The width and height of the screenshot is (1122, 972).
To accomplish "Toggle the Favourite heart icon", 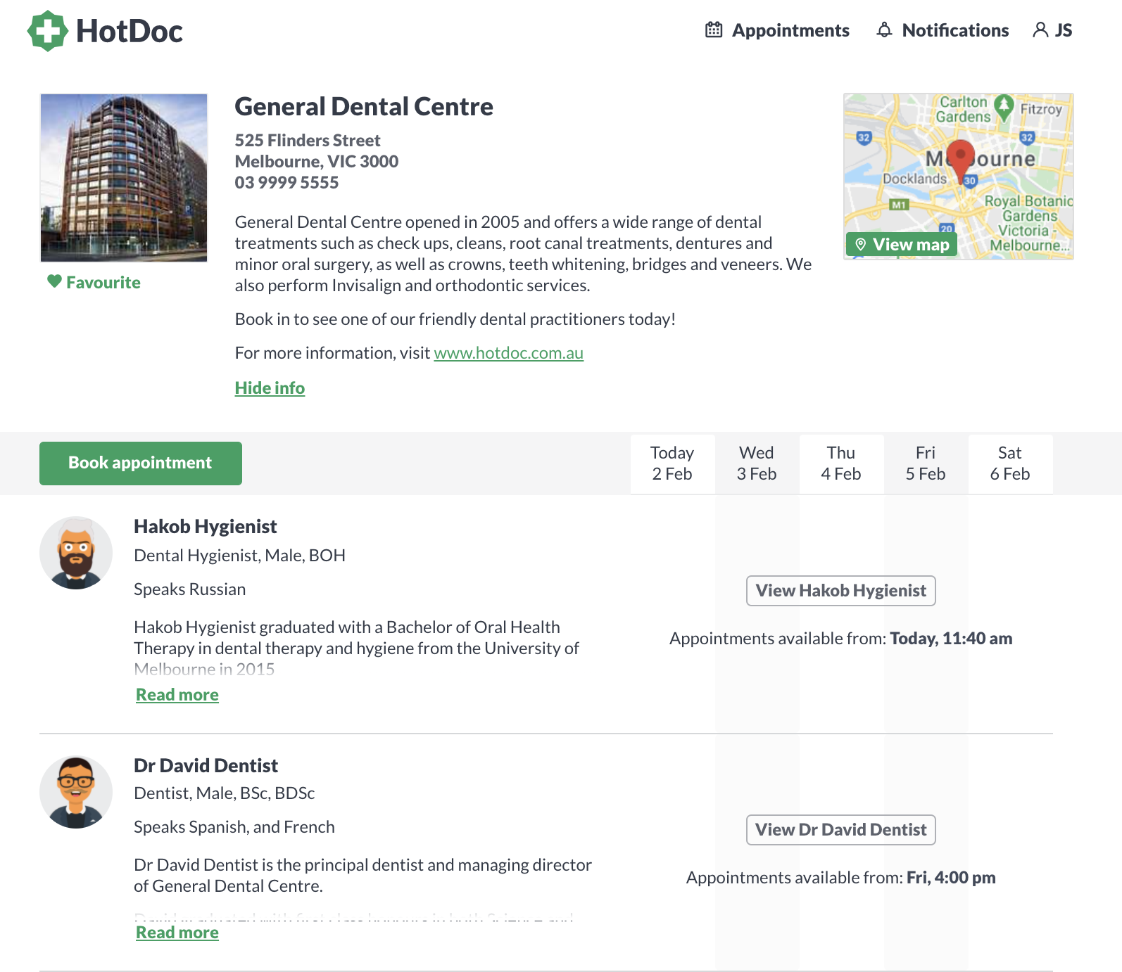I will [x=54, y=281].
